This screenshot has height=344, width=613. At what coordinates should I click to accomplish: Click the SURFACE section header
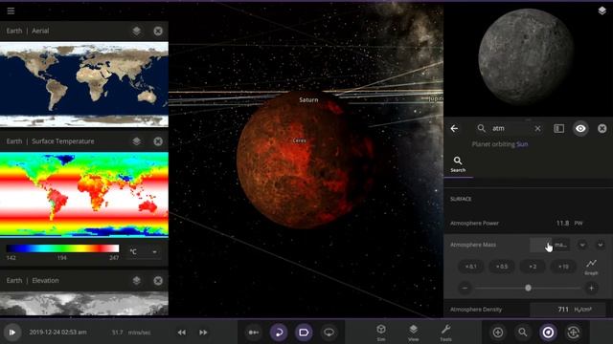(461, 199)
